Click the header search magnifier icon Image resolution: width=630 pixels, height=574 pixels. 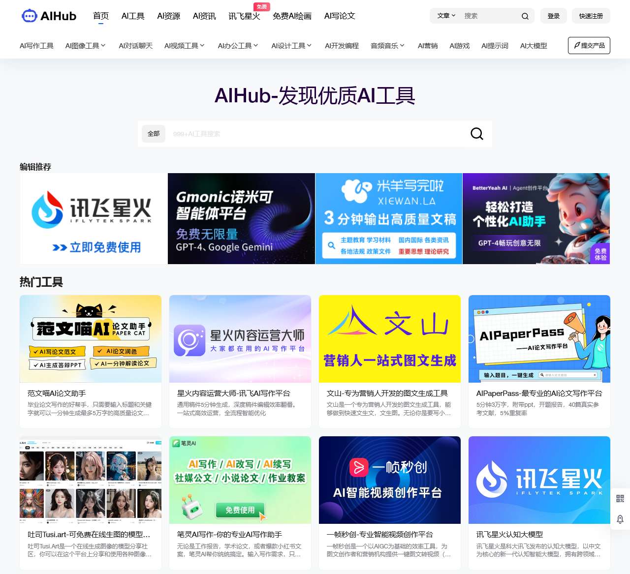(x=525, y=16)
